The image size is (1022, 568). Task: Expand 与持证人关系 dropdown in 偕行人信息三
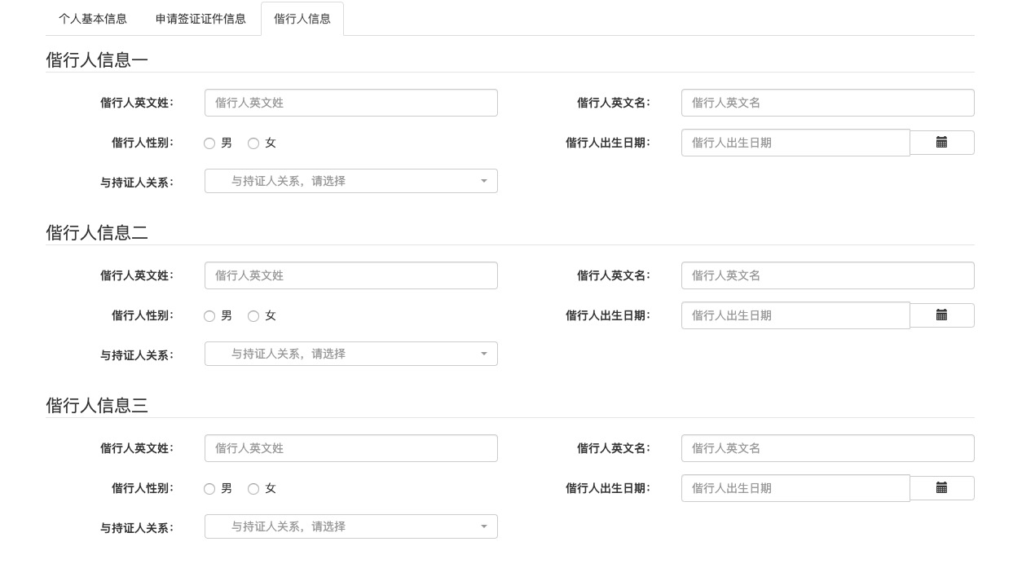350,526
